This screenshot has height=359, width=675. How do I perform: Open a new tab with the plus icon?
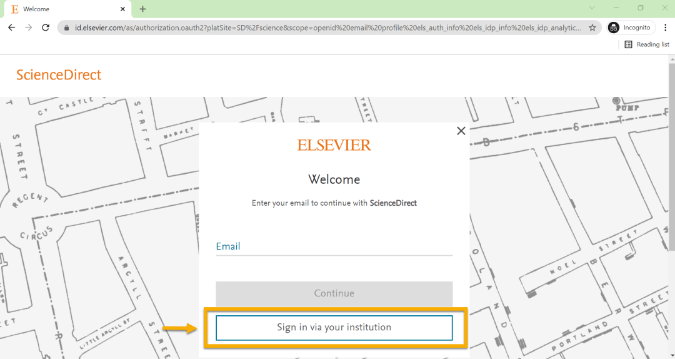click(142, 9)
